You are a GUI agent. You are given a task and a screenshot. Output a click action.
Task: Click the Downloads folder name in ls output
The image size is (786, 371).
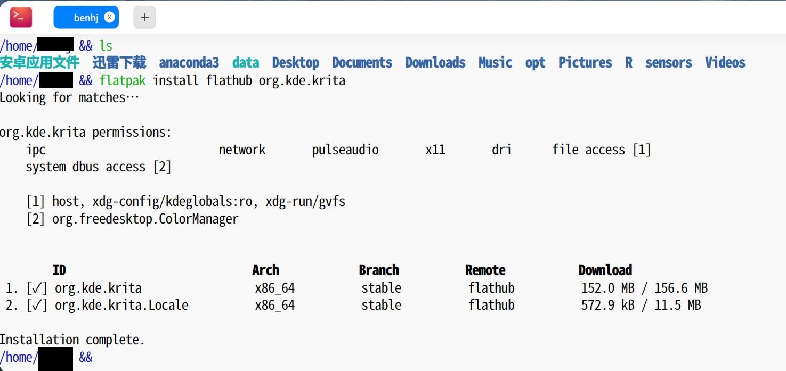[435, 63]
